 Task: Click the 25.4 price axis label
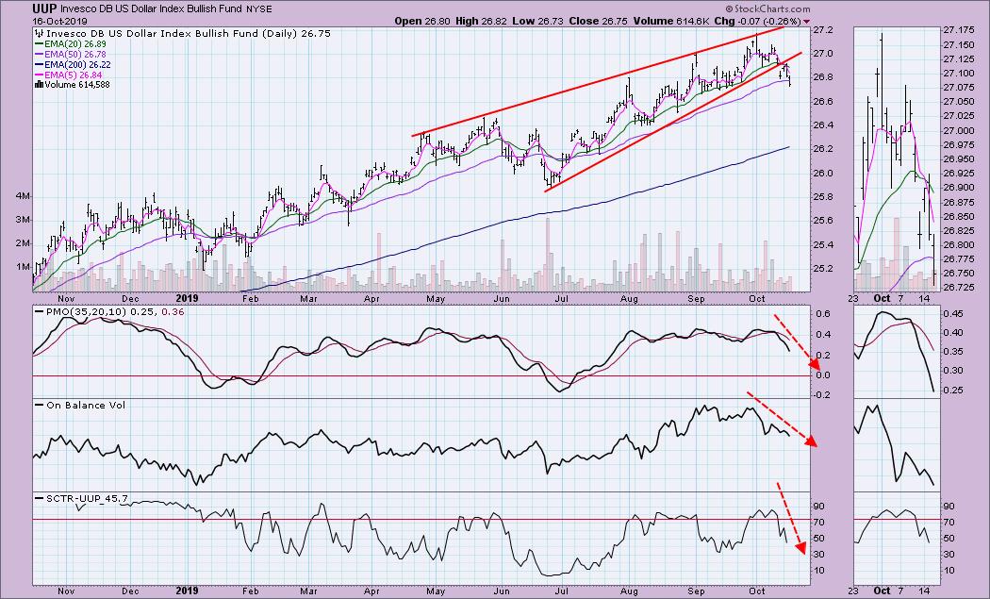(822, 245)
